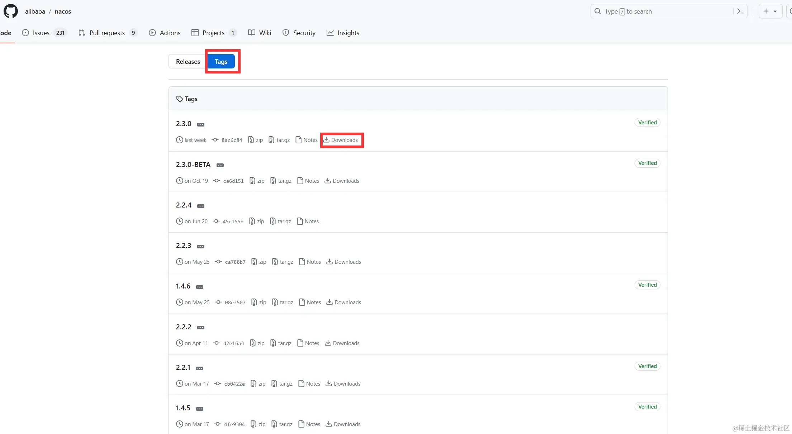Download zip for tag 2.2.4

tap(257, 221)
